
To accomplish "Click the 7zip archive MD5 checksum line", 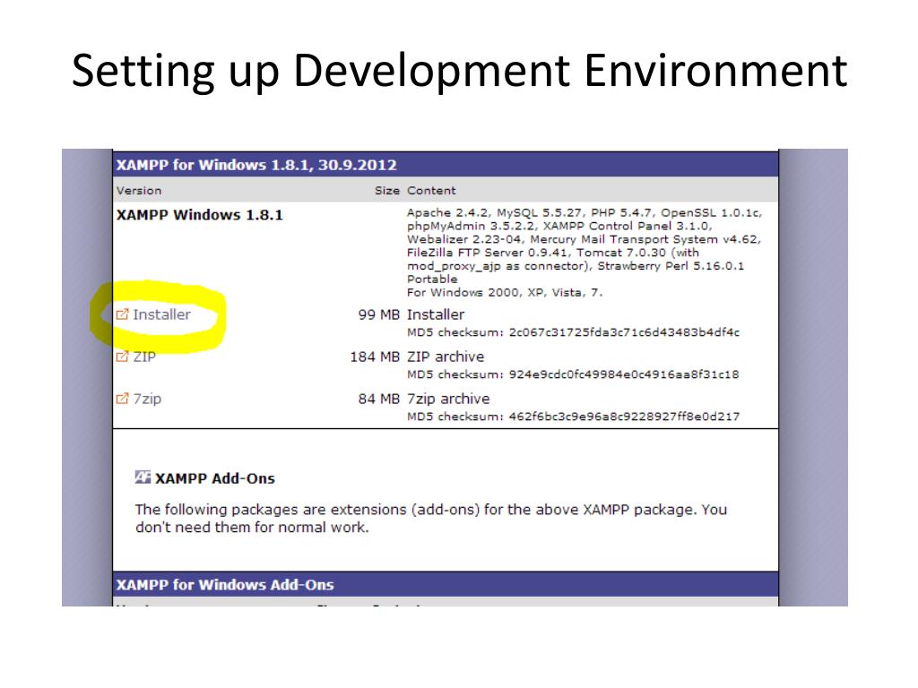I will tap(574, 417).
